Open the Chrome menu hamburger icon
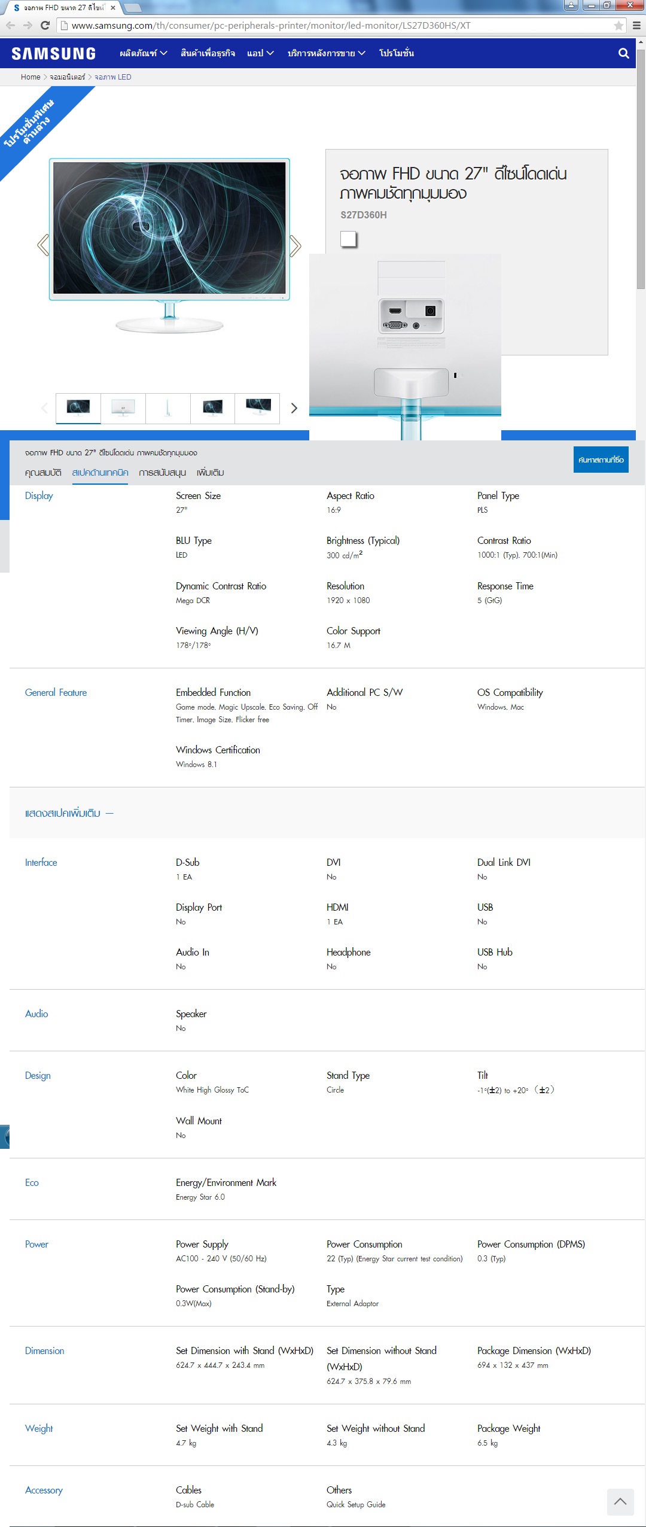The image size is (646, 1527). tap(636, 26)
